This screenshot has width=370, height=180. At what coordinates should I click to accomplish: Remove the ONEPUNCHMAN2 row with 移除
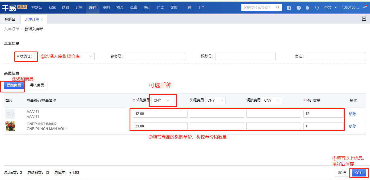pyautogui.click(x=352, y=126)
